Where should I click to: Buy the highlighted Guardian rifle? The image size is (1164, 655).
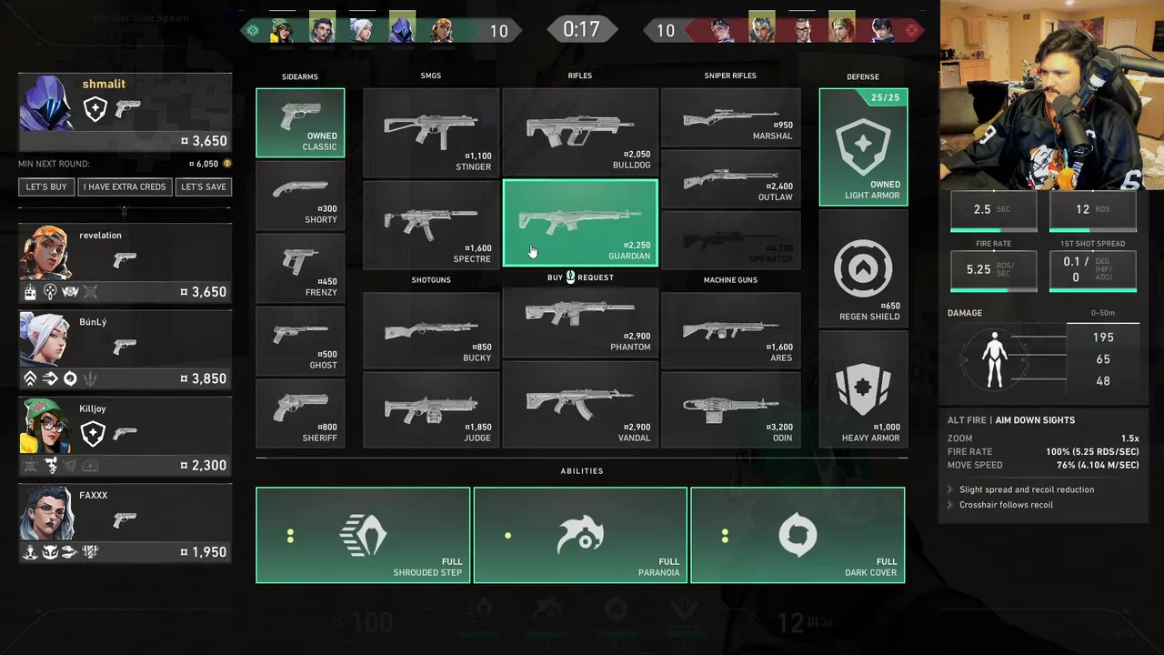tap(580, 223)
